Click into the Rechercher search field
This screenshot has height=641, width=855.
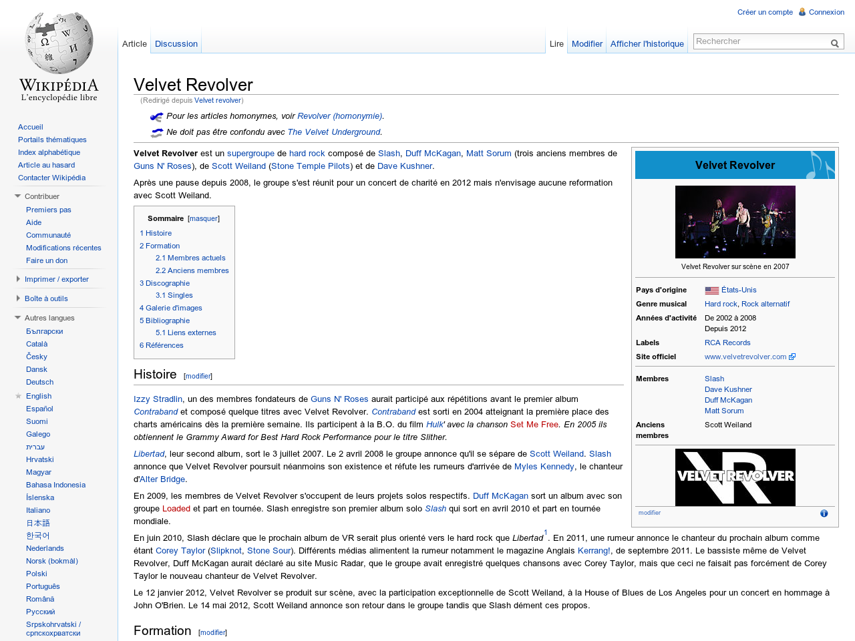point(760,41)
